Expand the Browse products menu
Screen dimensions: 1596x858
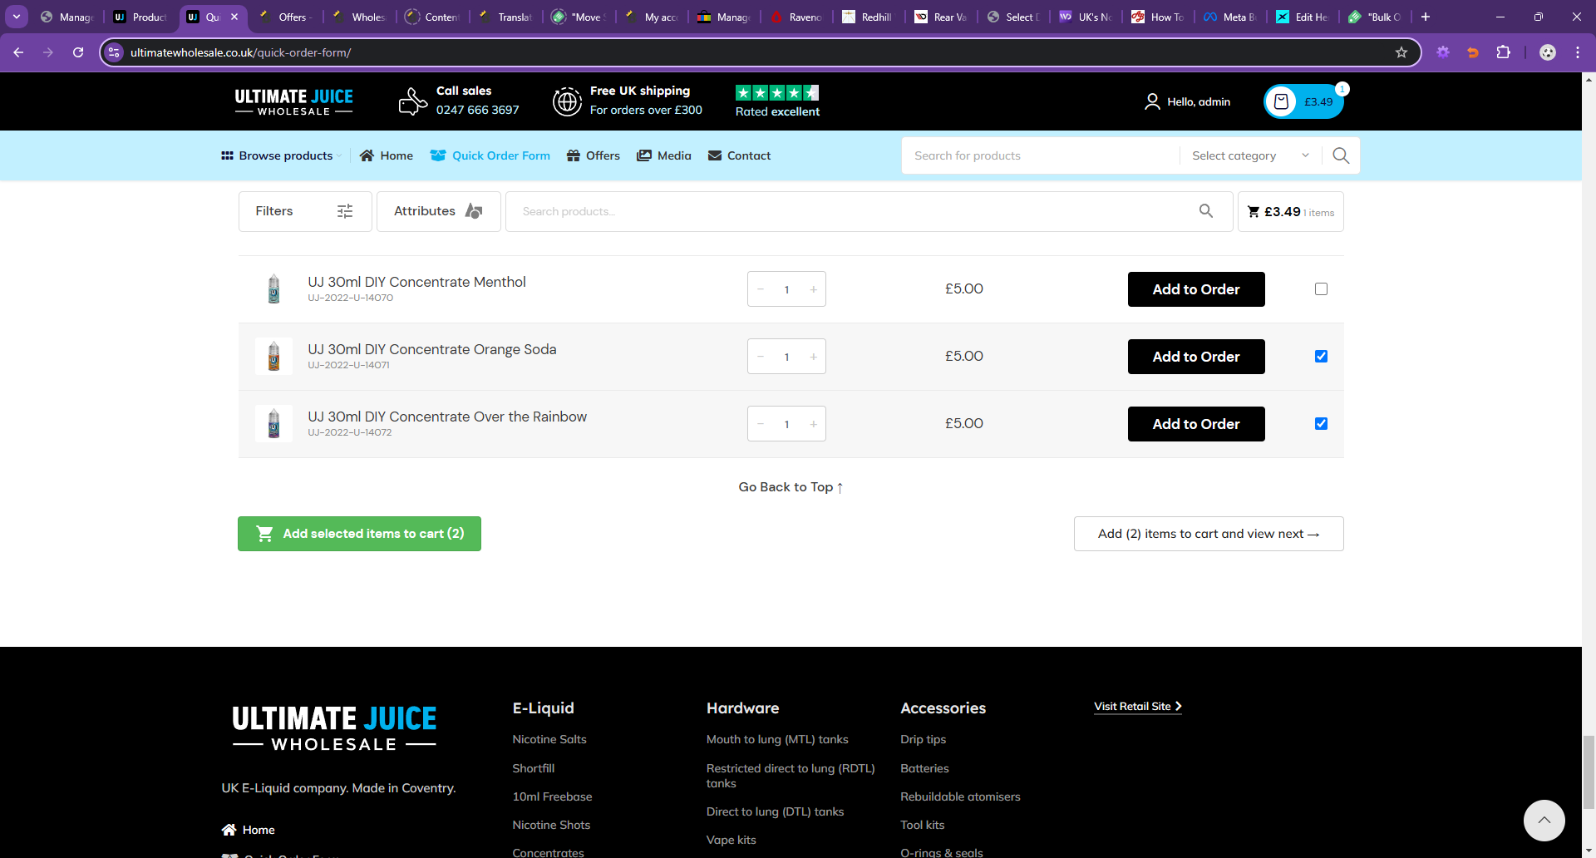(x=281, y=155)
